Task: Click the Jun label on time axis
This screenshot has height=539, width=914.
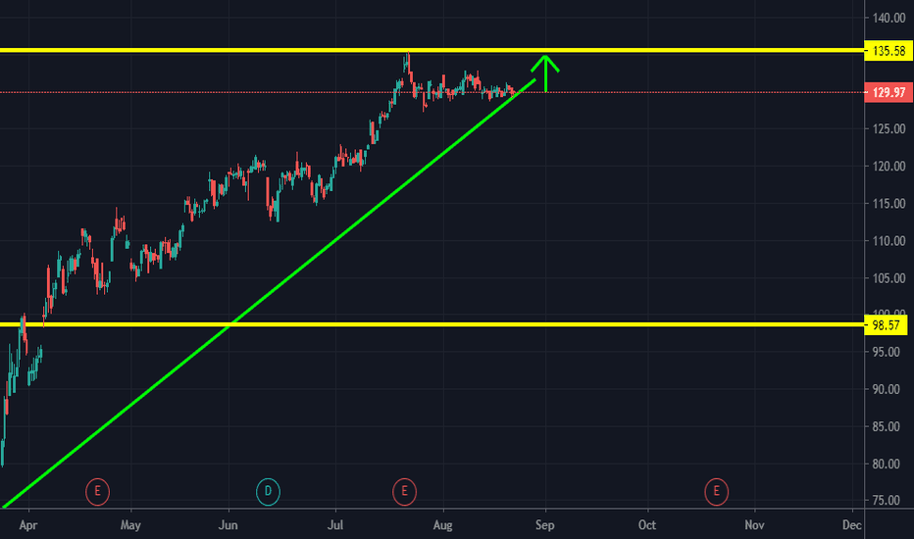Action: 228,525
